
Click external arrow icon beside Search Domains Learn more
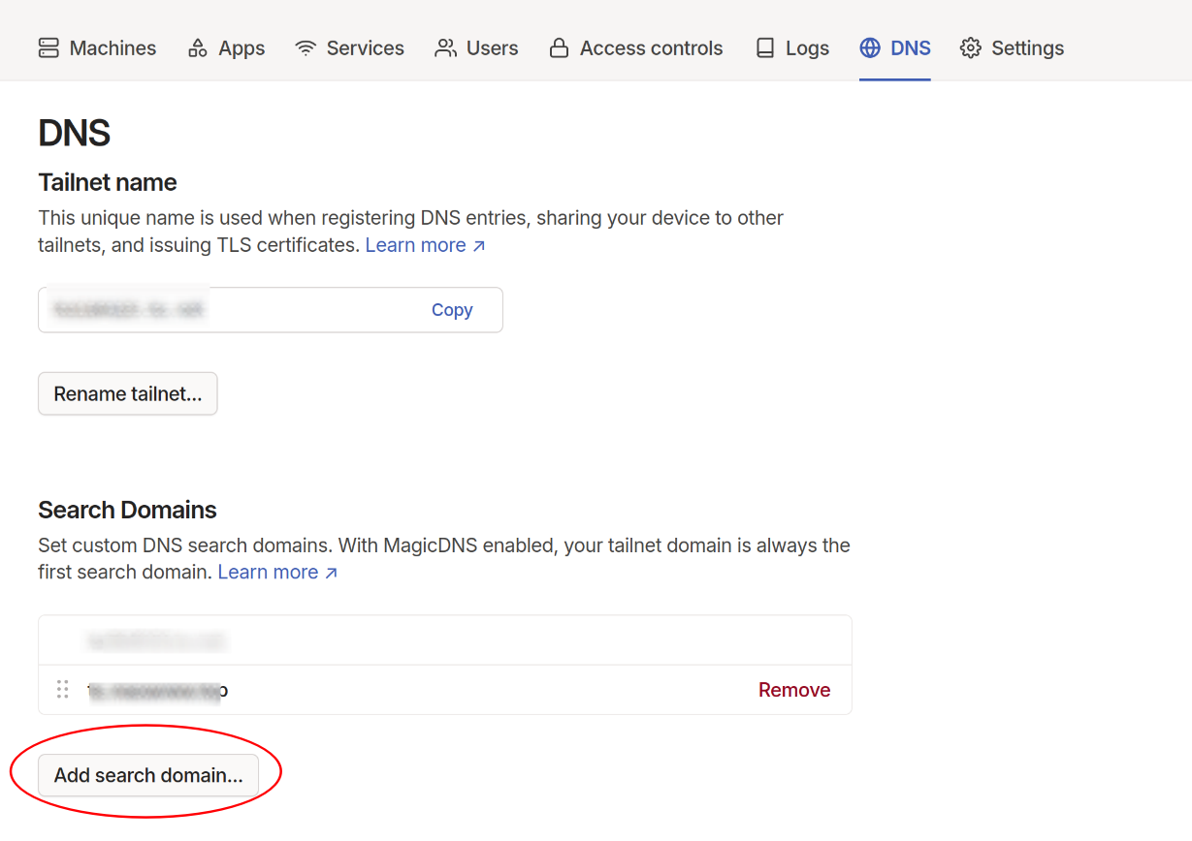331,574
